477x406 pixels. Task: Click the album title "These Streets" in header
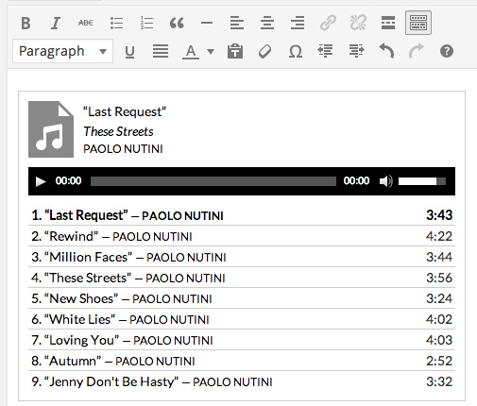click(x=118, y=131)
